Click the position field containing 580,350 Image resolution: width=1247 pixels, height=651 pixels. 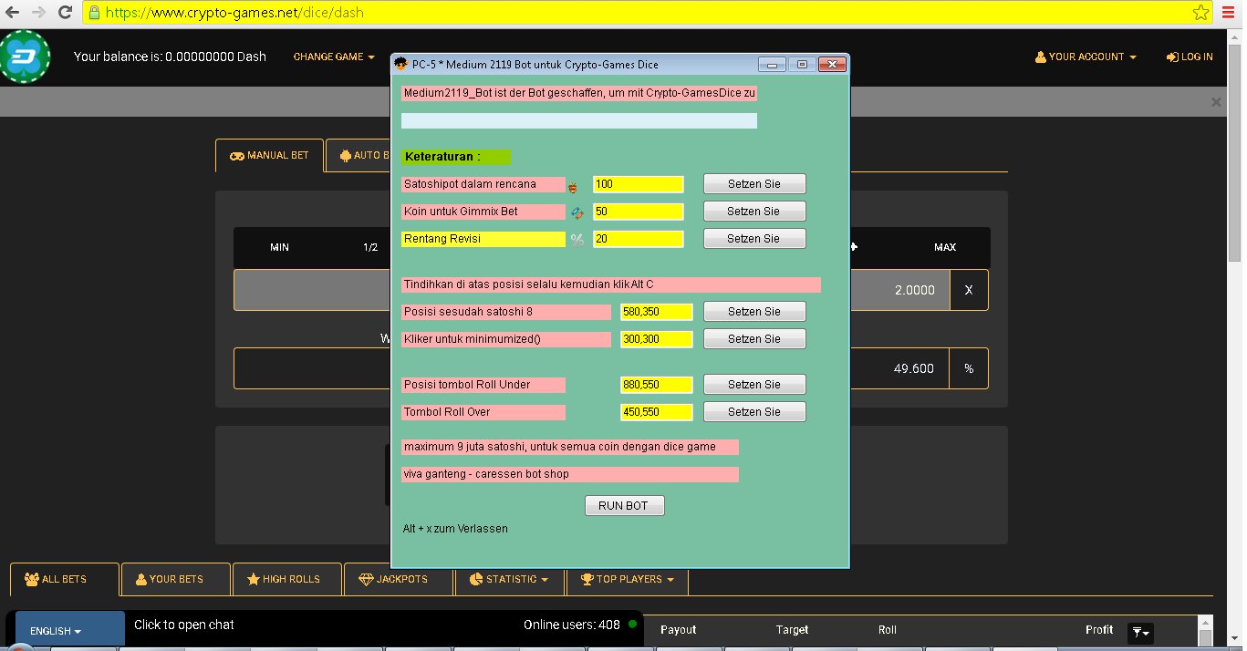(657, 312)
